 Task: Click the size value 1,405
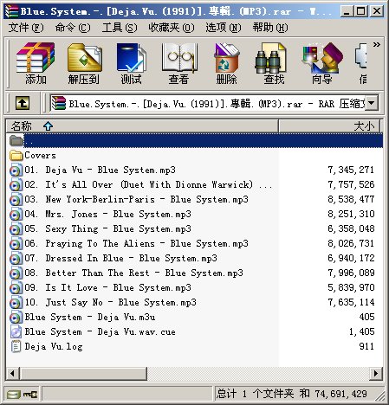361,331
